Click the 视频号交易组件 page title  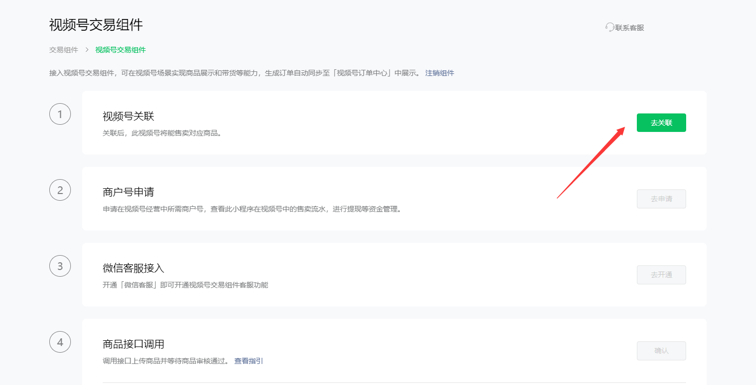(x=96, y=25)
